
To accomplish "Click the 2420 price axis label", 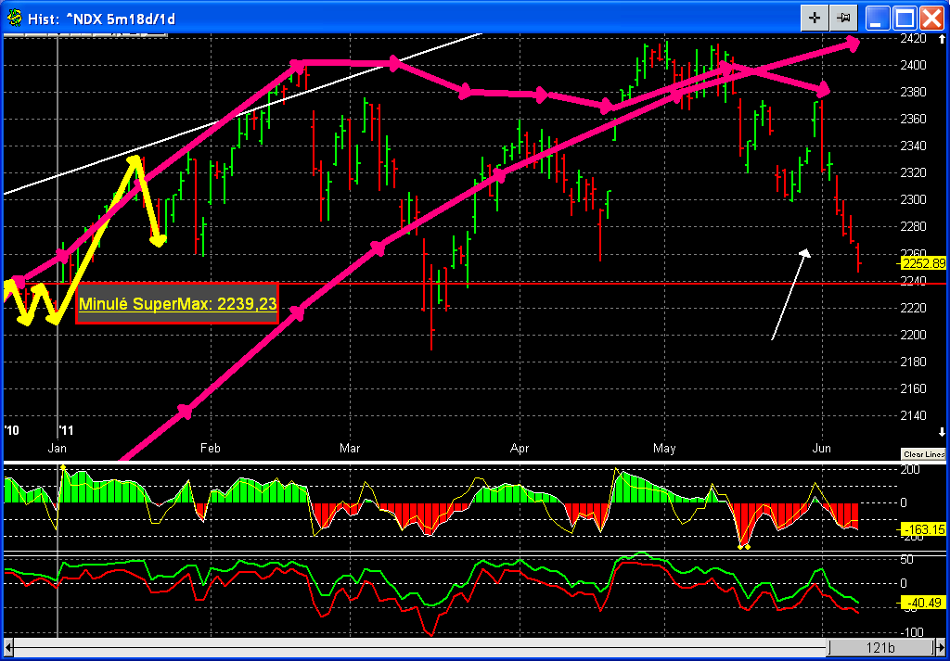I will (x=915, y=38).
